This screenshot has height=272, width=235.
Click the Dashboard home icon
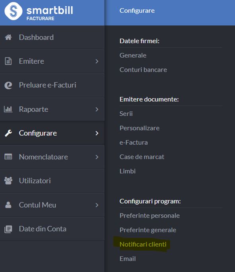8,37
